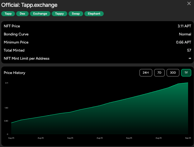Click the 0.66 APT minimum value
The width and height of the screenshot is (194, 147).
click(183, 42)
